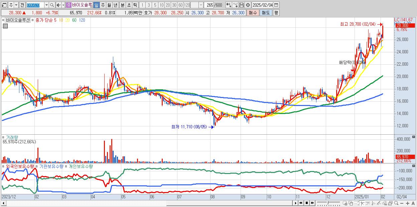This screenshot has height=207, width=417.
Task: Click the indicator add icon left of the save icon
Action: 229,5
